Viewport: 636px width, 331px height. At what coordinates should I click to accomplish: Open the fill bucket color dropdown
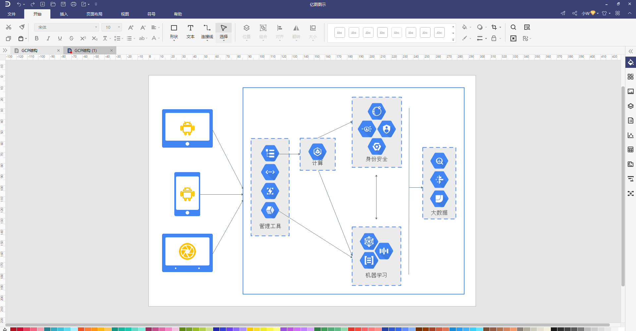click(x=466, y=27)
